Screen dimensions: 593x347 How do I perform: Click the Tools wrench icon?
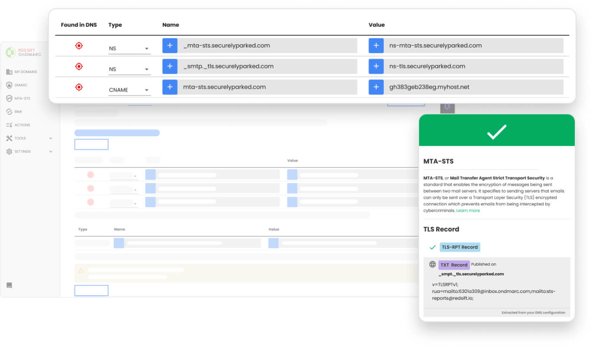(9, 138)
